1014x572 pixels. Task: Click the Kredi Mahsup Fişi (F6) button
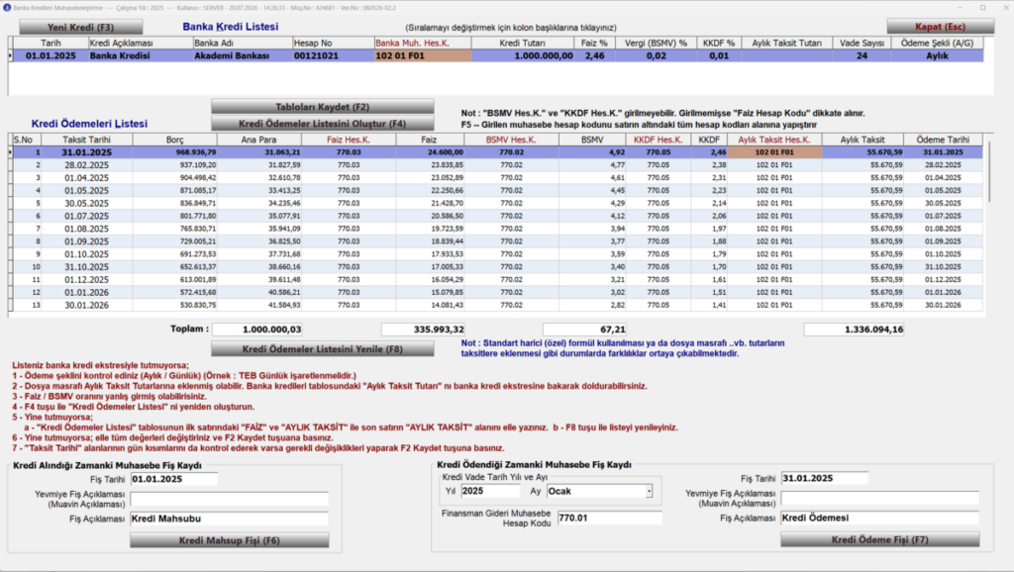click(x=230, y=540)
